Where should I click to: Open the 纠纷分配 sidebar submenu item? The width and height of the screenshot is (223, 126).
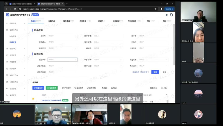13,36
